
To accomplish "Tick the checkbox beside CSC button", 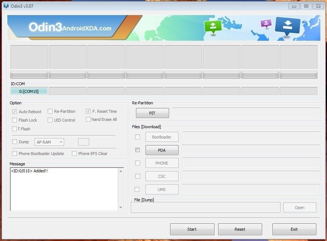I will click(137, 176).
